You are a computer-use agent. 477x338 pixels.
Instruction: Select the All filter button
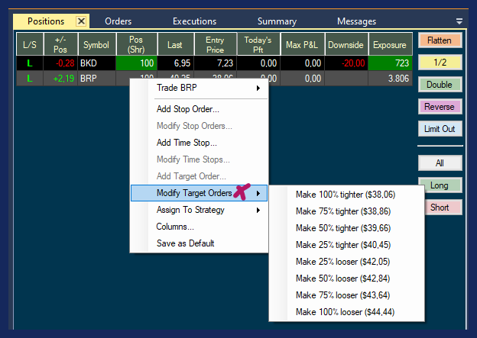coord(440,163)
